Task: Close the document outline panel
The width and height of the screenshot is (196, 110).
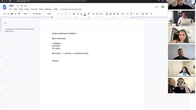Action: tap(6, 23)
